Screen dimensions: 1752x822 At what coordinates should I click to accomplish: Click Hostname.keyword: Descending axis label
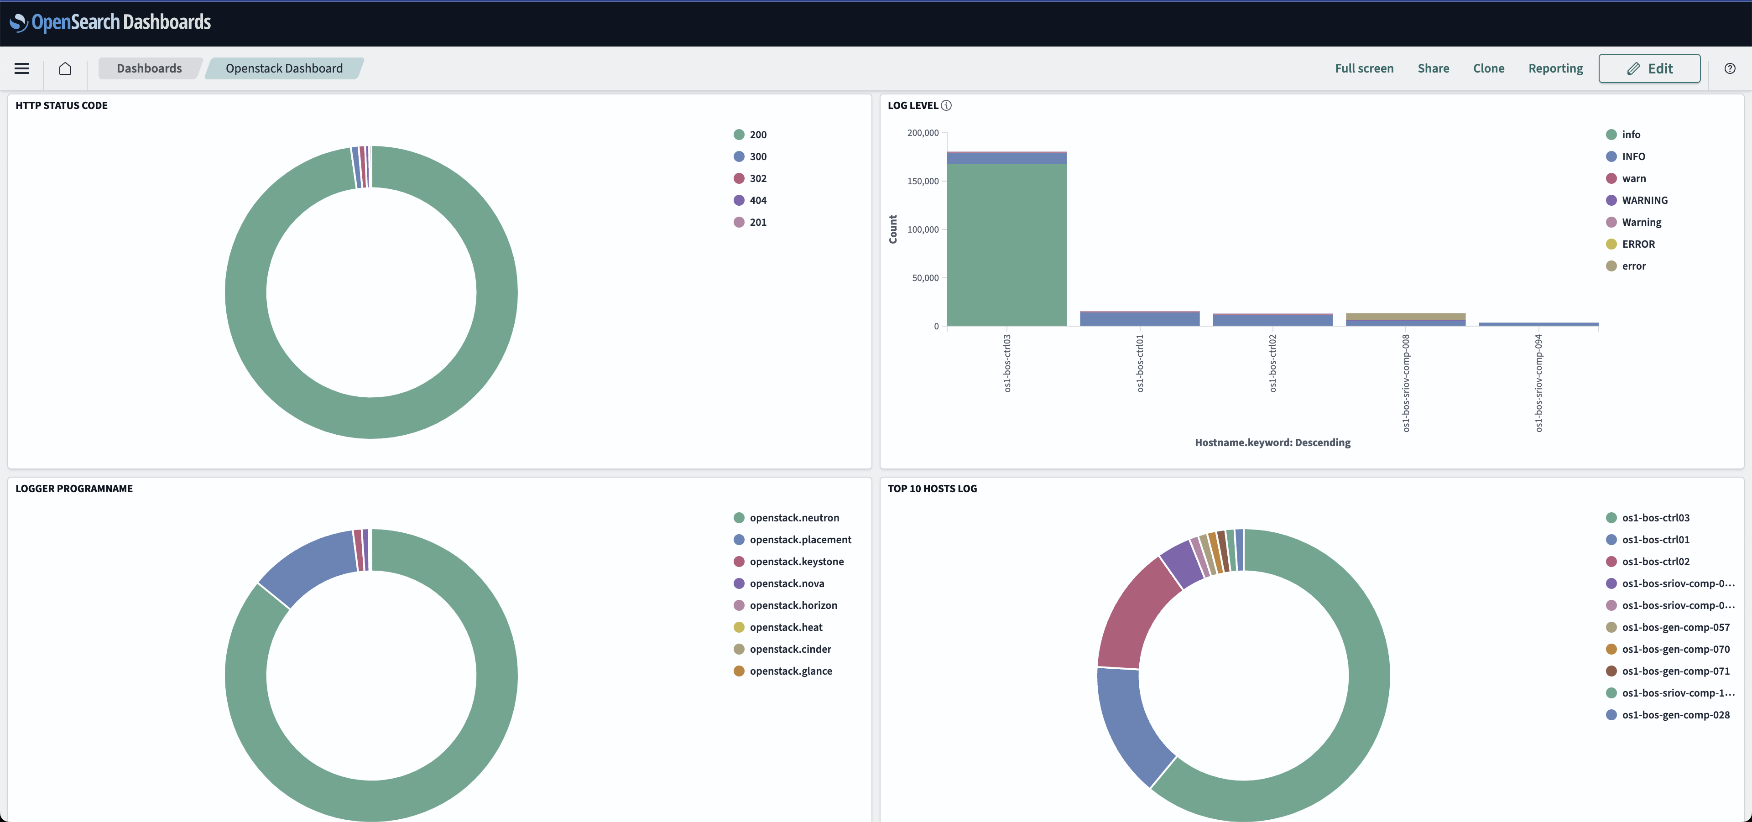tap(1272, 442)
